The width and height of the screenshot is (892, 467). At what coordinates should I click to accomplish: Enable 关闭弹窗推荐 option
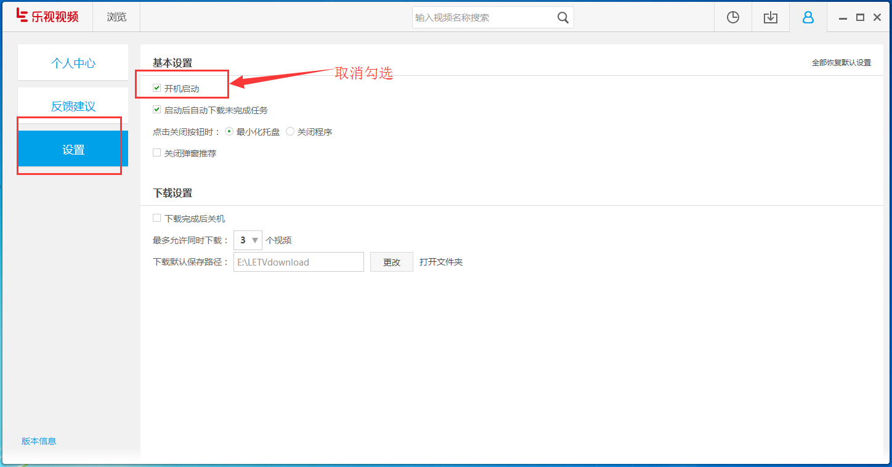pos(157,153)
